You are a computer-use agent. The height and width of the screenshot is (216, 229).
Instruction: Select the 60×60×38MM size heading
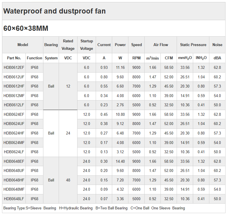pyautogui.click(x=26, y=29)
